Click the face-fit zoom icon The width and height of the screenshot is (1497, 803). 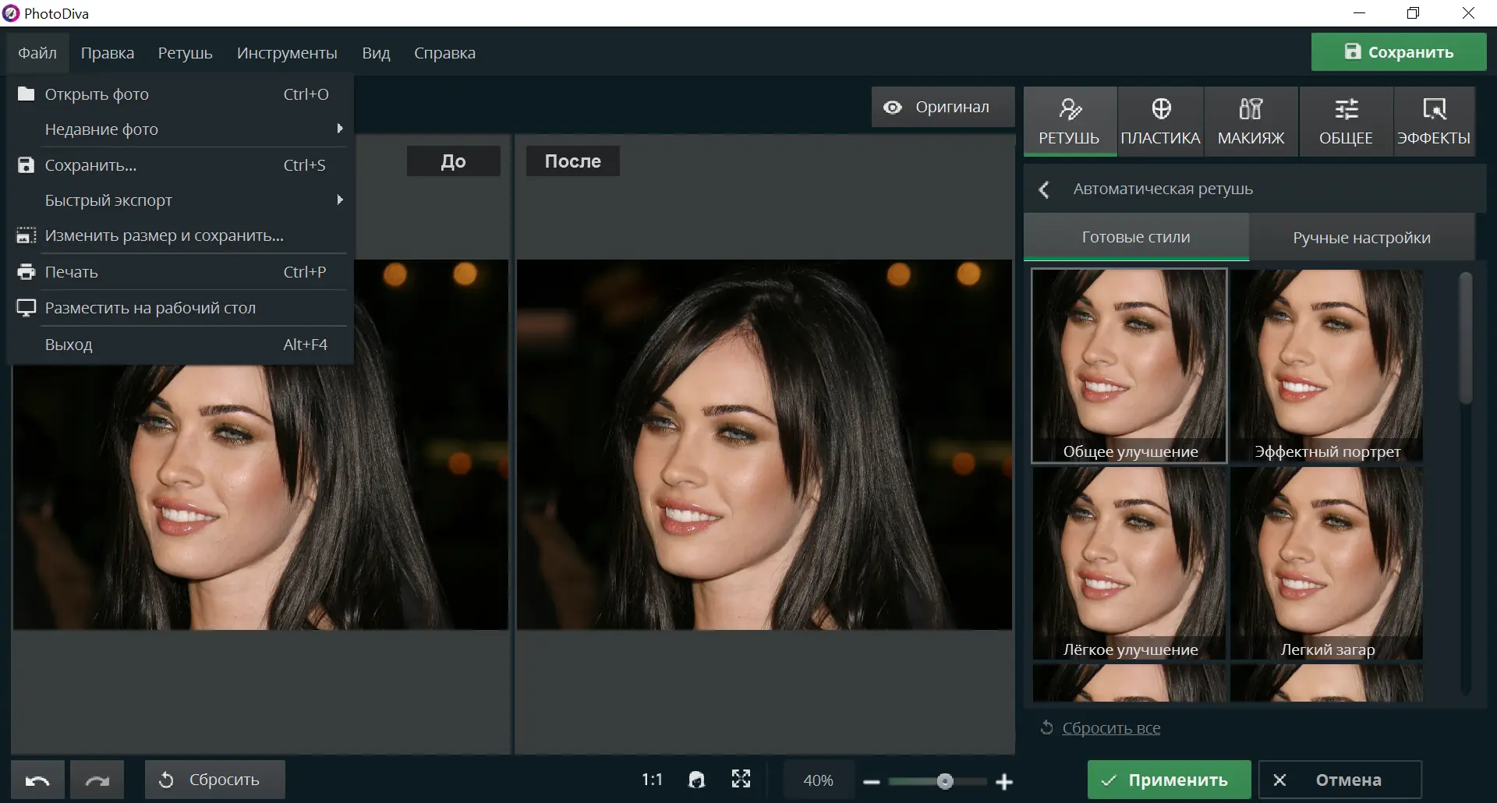(697, 780)
